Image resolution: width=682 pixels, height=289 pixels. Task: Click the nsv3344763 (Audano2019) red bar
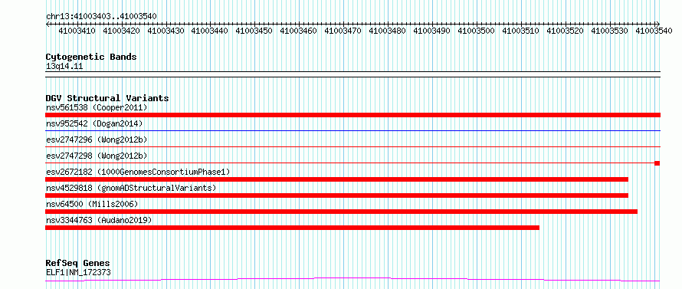[292, 228]
